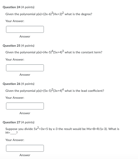This screenshot has height=159, width=138.
Task: Click the Question 27 answer input box
Action: (25, 148)
